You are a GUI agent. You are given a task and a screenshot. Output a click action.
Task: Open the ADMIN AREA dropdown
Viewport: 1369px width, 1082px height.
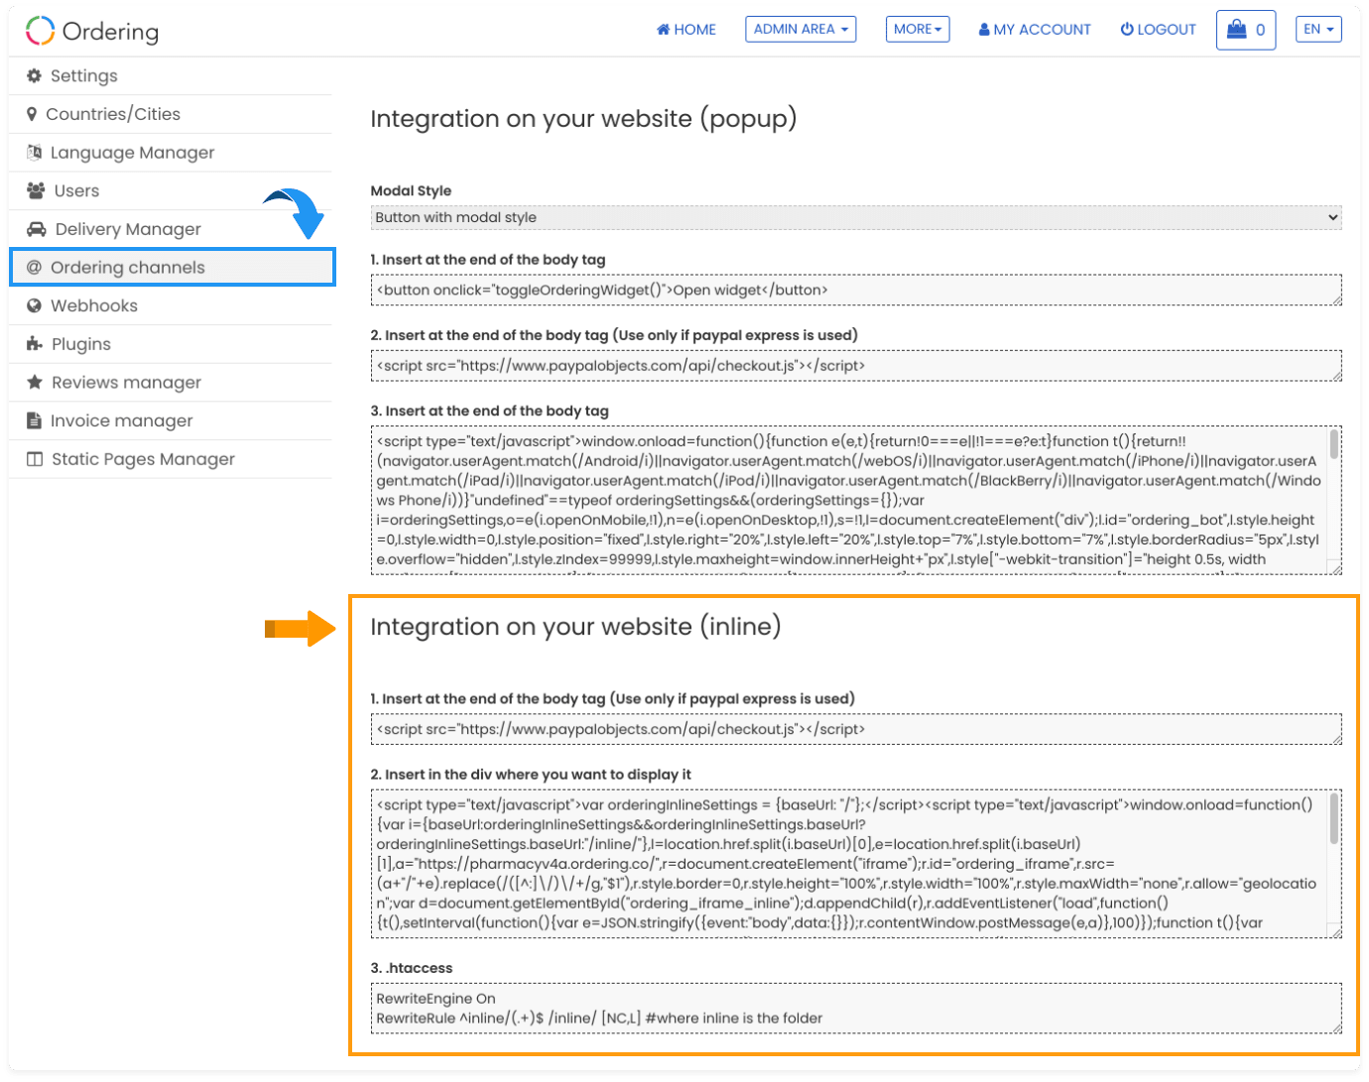(801, 29)
